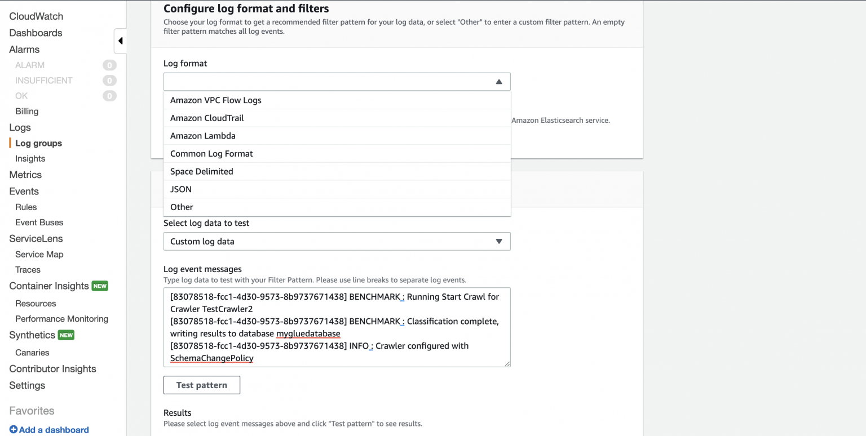Viewport: 866px width, 436px height.
Task: Close the Log format dropdown using its caret
Action: tap(498, 81)
